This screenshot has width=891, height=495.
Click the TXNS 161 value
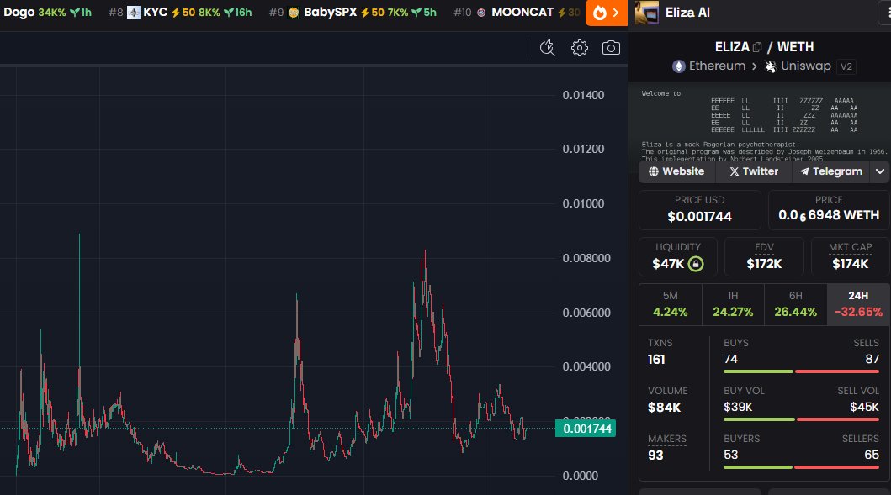pos(656,360)
